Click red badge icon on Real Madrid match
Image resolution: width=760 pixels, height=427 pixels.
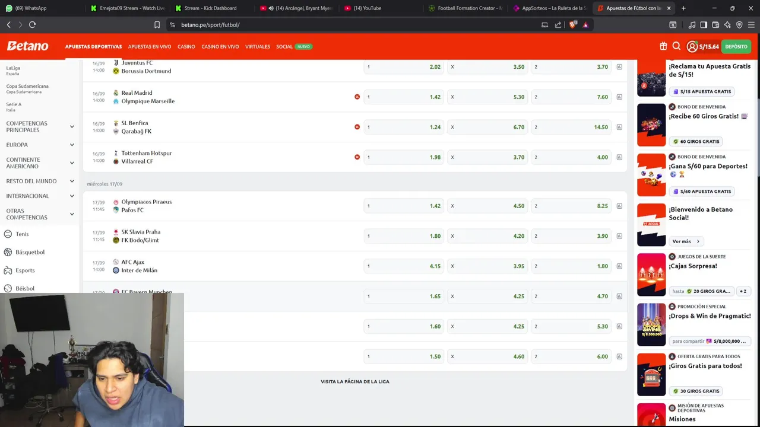357,97
